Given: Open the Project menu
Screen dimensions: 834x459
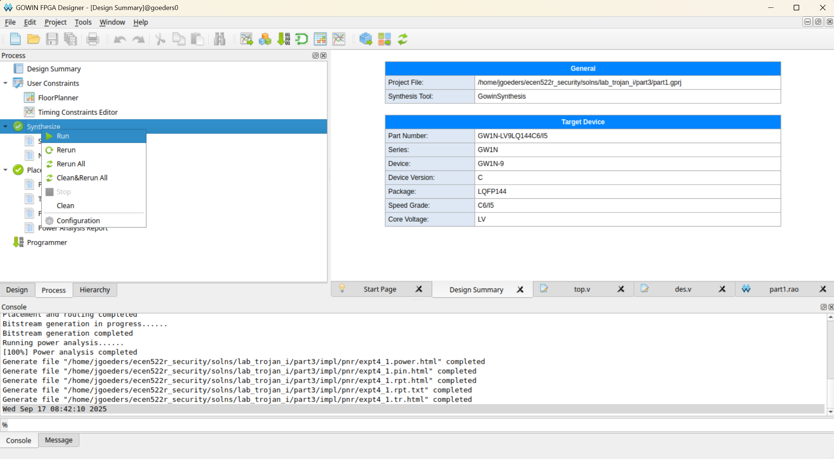Looking at the screenshot, I should tap(55, 22).
